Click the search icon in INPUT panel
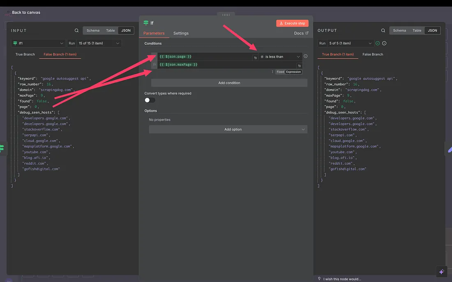Viewport: 452px width, 282px height. (77, 30)
